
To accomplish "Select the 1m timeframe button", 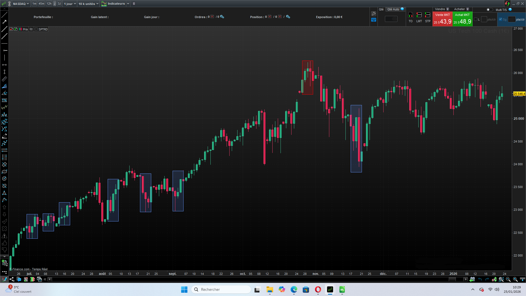I will click(x=34, y=4).
